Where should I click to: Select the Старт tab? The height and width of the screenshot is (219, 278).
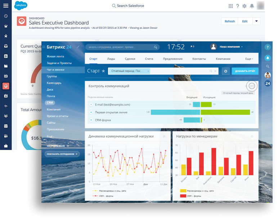[93, 59]
